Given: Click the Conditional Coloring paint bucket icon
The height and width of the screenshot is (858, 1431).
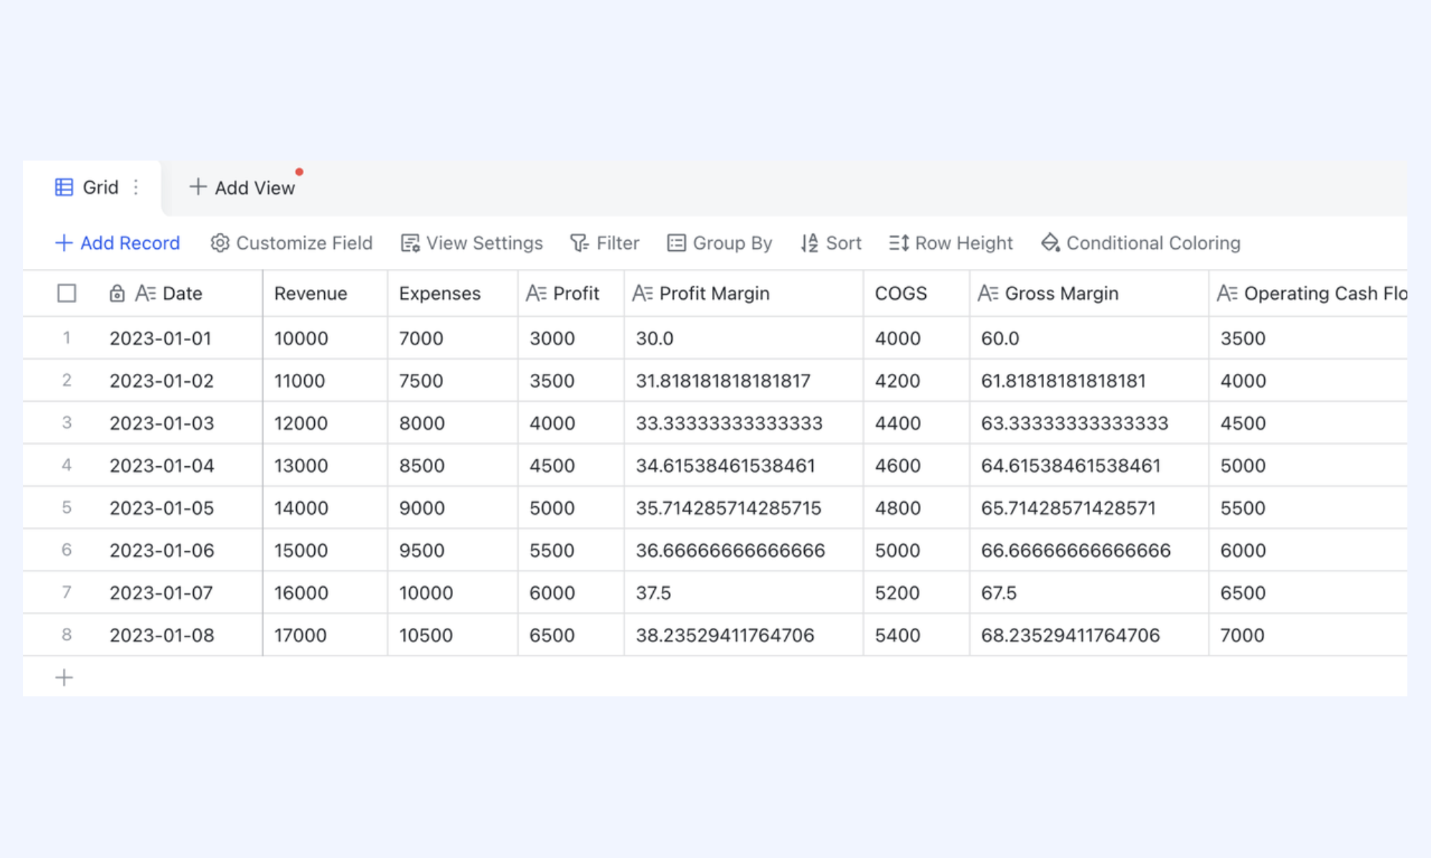Looking at the screenshot, I should tap(1050, 243).
